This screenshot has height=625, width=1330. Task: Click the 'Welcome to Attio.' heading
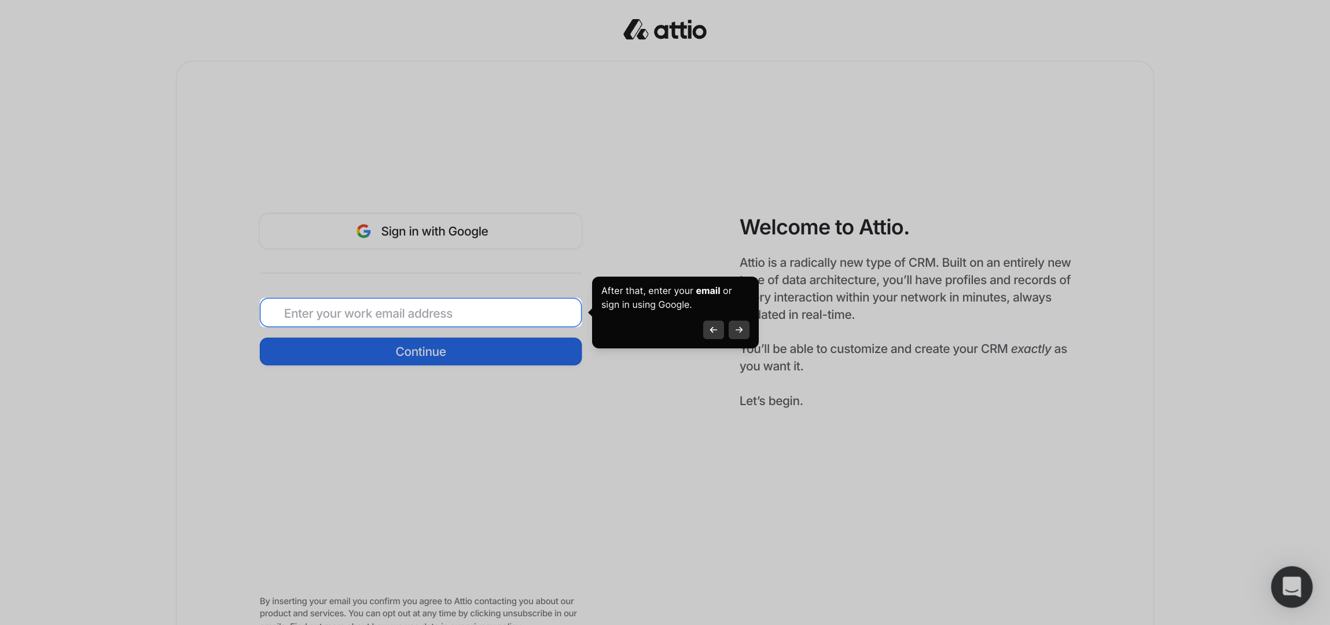point(824,227)
